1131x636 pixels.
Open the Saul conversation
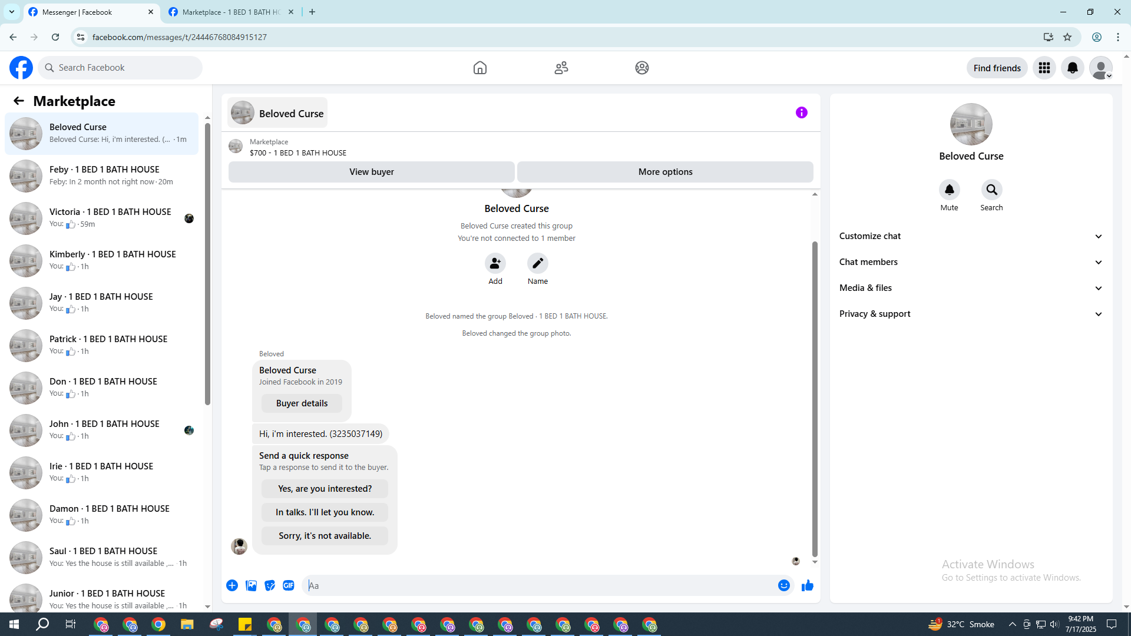(x=101, y=557)
